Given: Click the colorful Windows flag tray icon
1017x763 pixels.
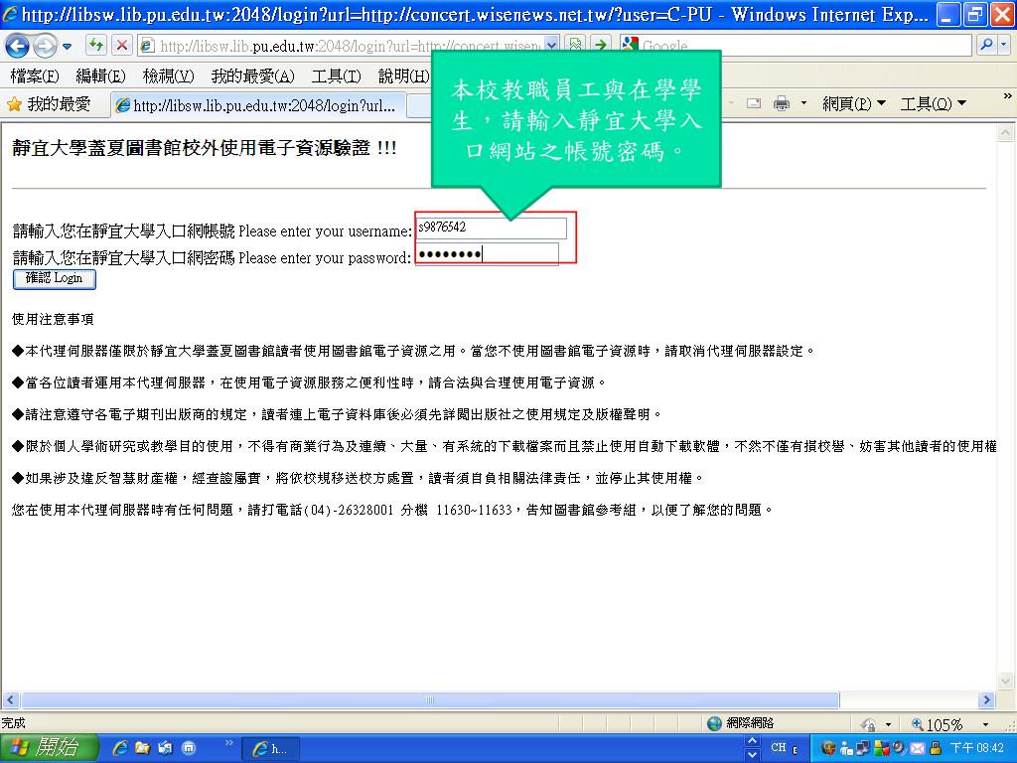Looking at the screenshot, I should [x=882, y=748].
